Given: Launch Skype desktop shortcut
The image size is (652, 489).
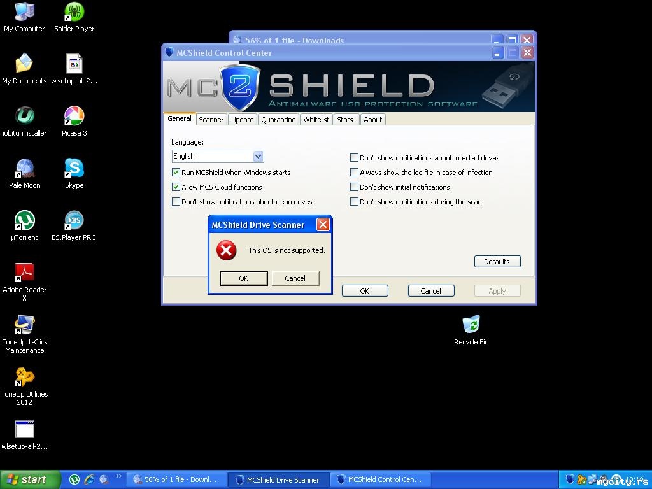Looking at the screenshot, I should point(74,174).
